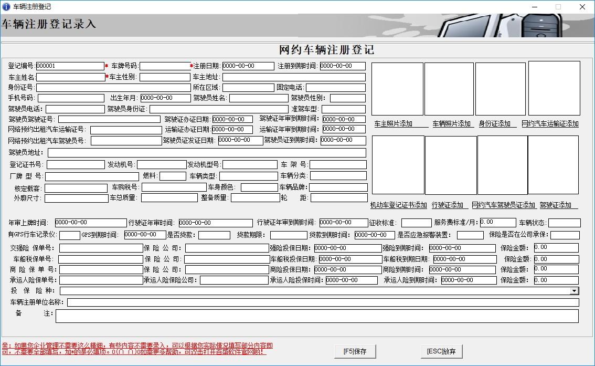
Task: Focus the 年审上牌时间 date field
Action: coord(91,223)
